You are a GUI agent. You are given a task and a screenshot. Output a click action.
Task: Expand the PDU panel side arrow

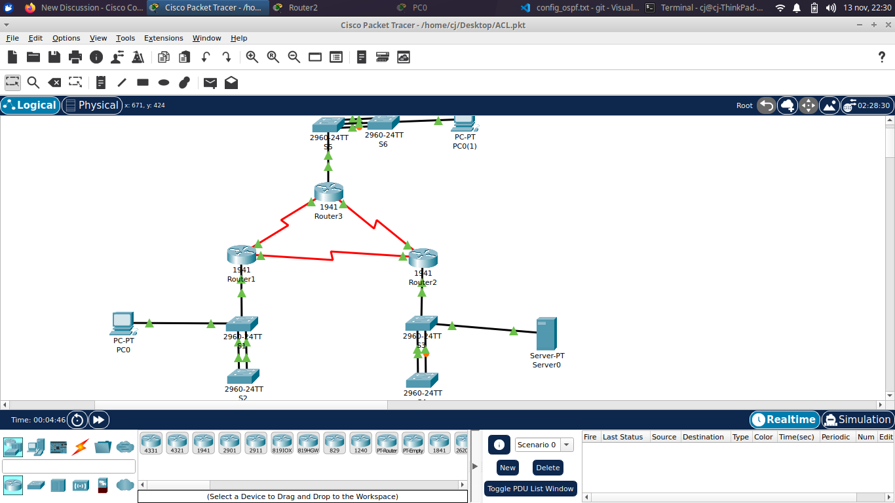475,466
